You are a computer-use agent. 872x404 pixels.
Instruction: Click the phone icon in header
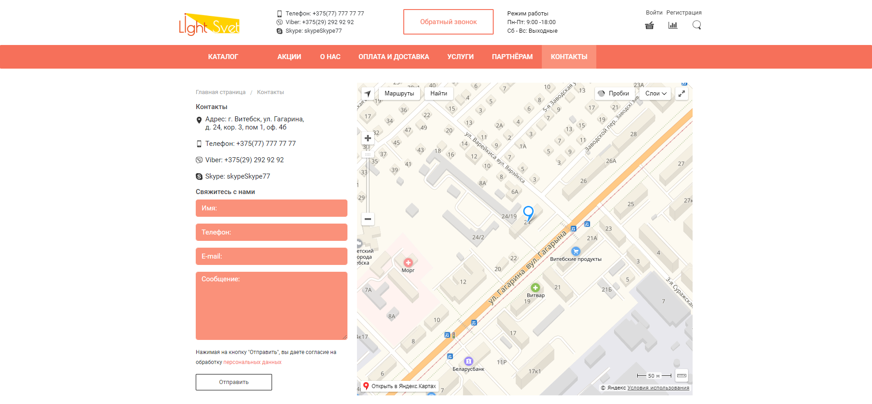(x=280, y=14)
